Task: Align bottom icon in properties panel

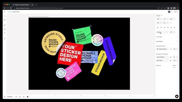Action: pos(174,27)
